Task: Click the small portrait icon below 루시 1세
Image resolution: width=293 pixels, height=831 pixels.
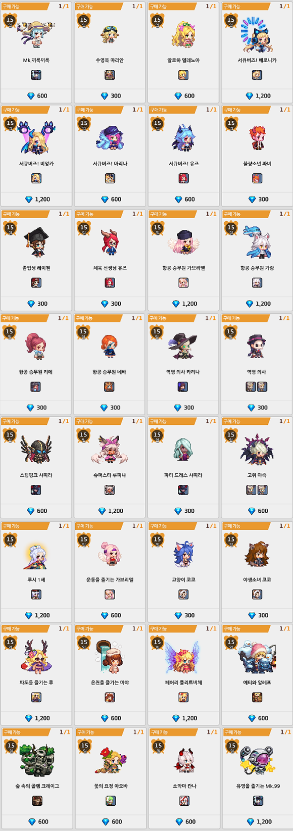Action: 36,595
